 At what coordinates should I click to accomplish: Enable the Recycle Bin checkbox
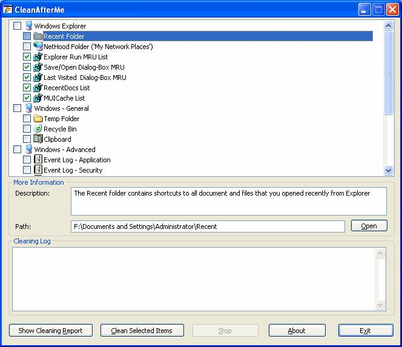coord(27,129)
